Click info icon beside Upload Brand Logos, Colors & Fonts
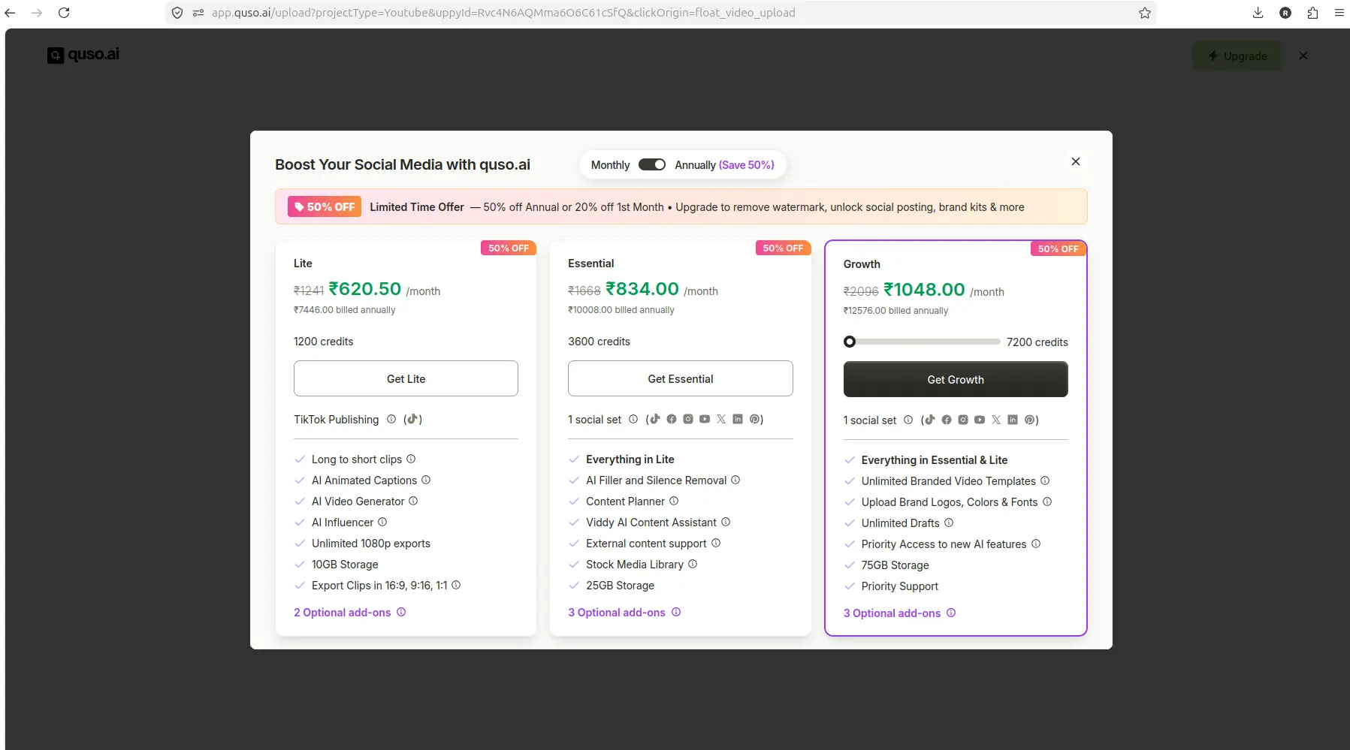 [1047, 502]
